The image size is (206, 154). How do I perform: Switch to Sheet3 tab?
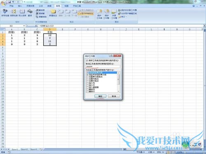pos(34,149)
